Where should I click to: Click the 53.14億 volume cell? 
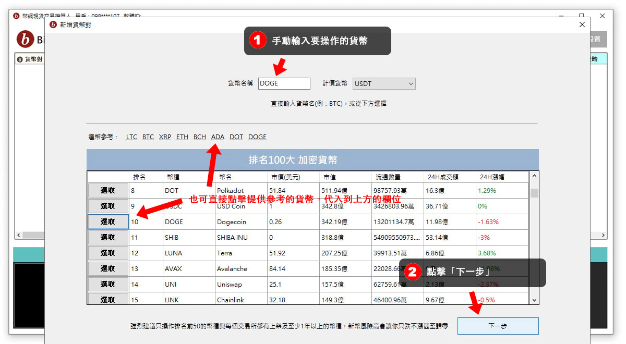450,238
